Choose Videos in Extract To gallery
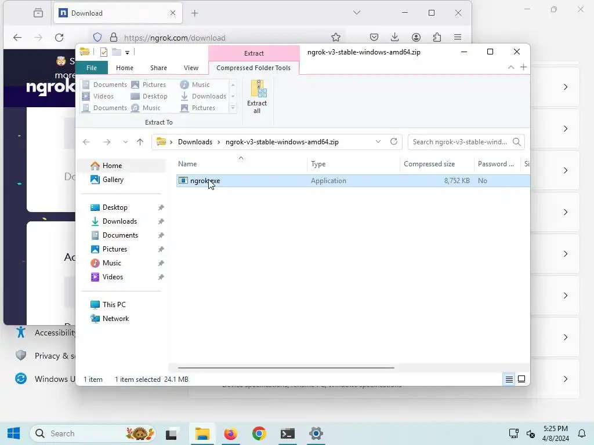This screenshot has height=445, width=594. click(98, 96)
